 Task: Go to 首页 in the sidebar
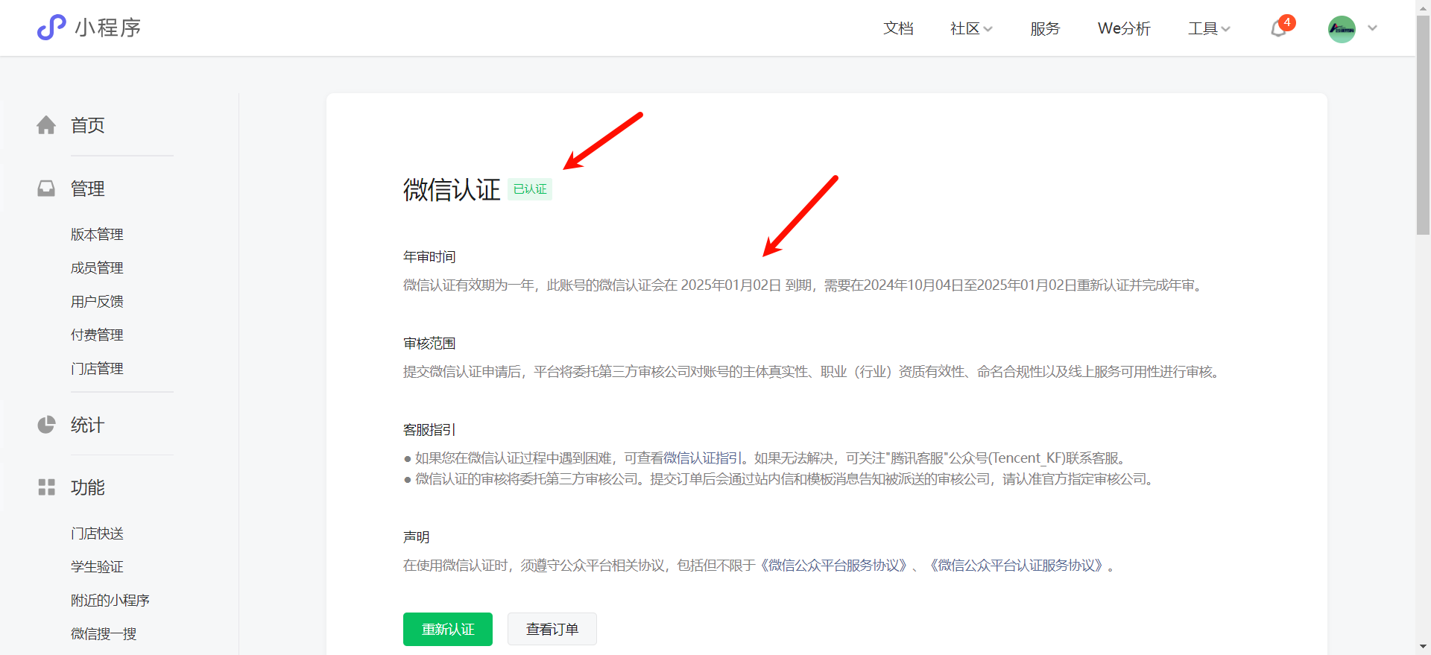[x=88, y=125]
